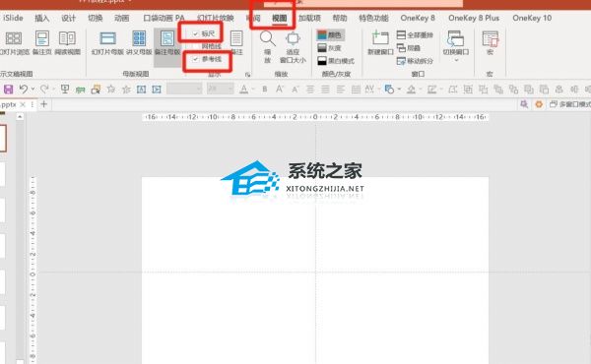
Task: Select Grayscale (灰度) view mode
Action: pos(329,48)
